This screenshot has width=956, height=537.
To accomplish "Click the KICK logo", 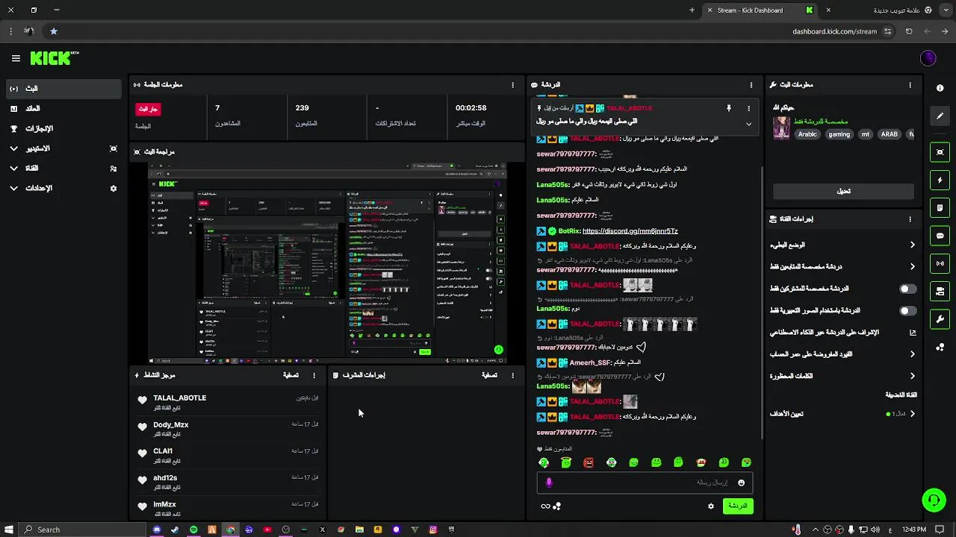I will pyautogui.click(x=54, y=58).
